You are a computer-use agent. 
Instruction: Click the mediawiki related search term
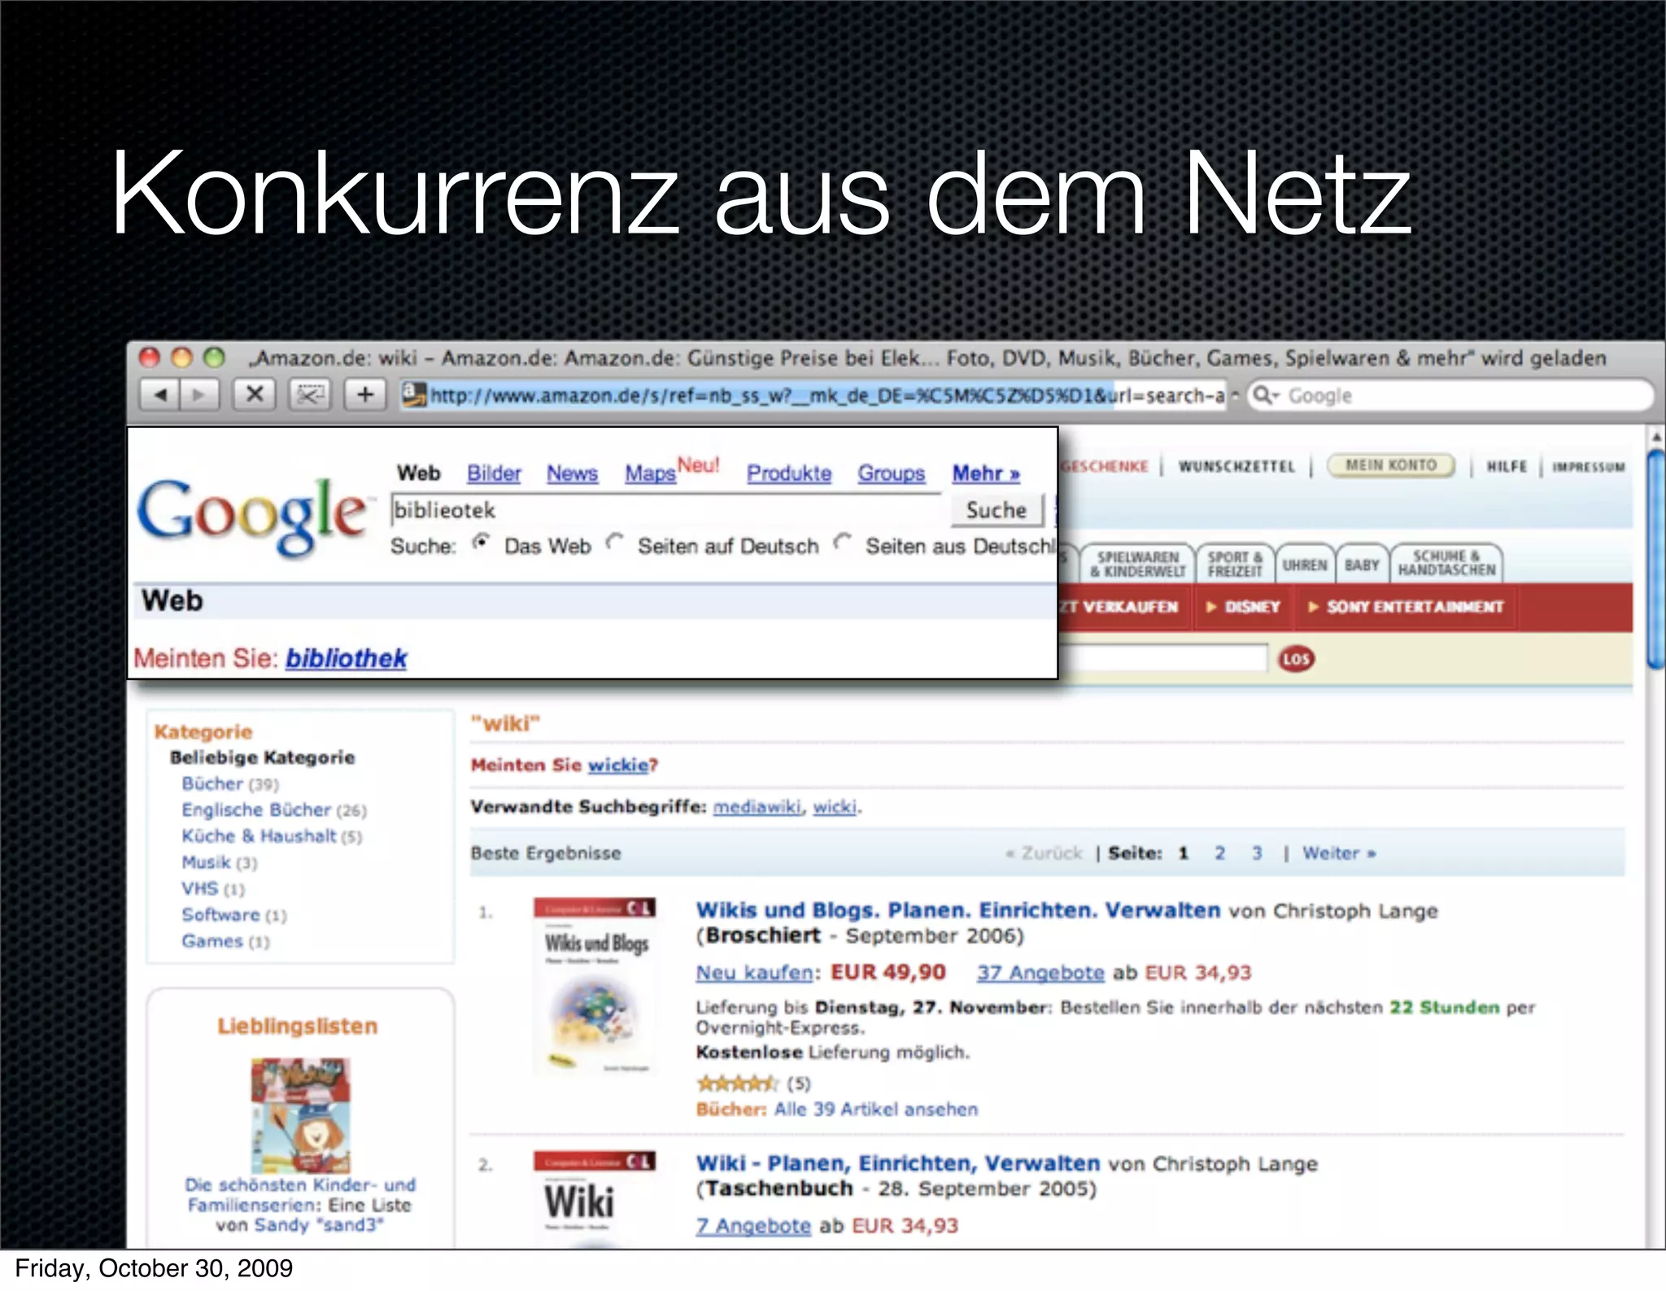pyautogui.click(x=757, y=807)
